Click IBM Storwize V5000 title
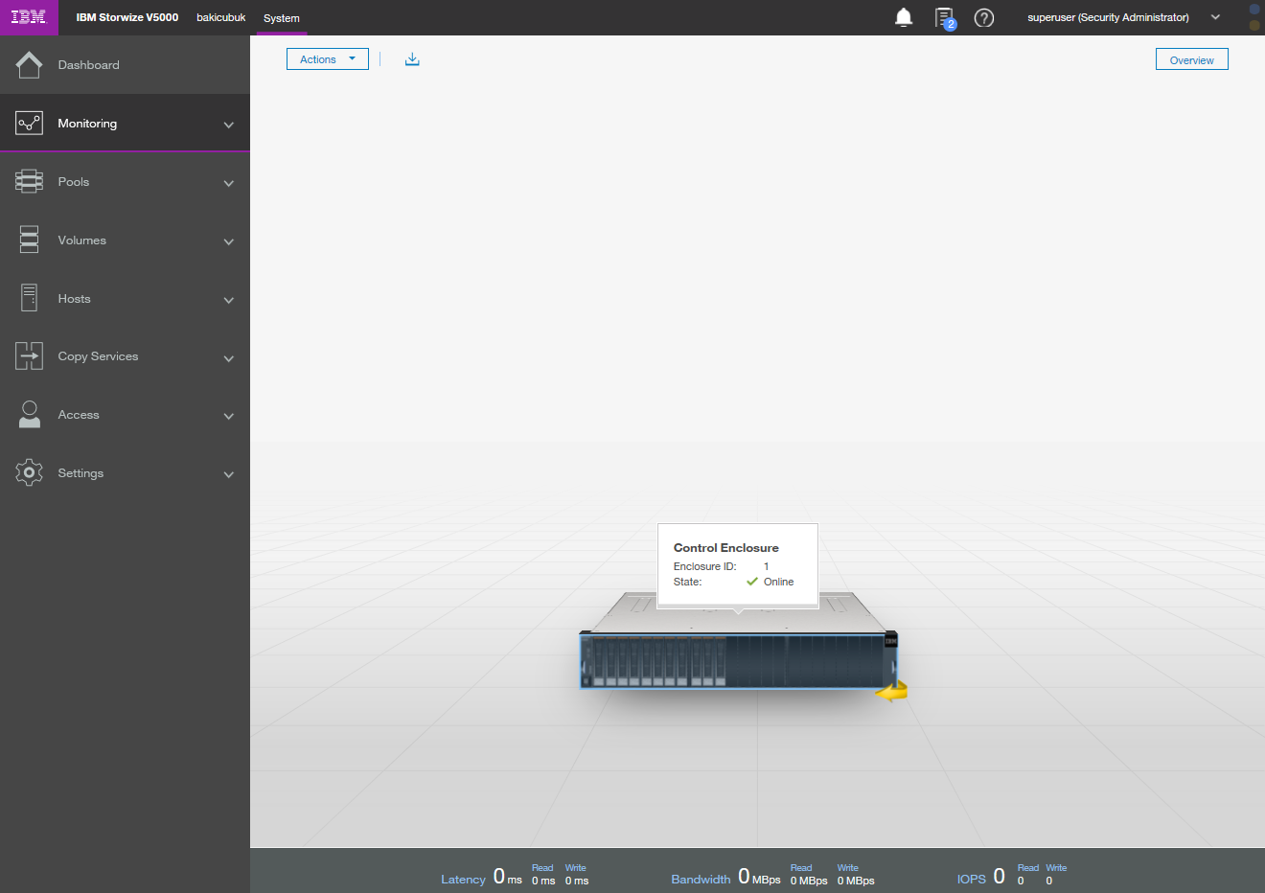 pos(127,17)
